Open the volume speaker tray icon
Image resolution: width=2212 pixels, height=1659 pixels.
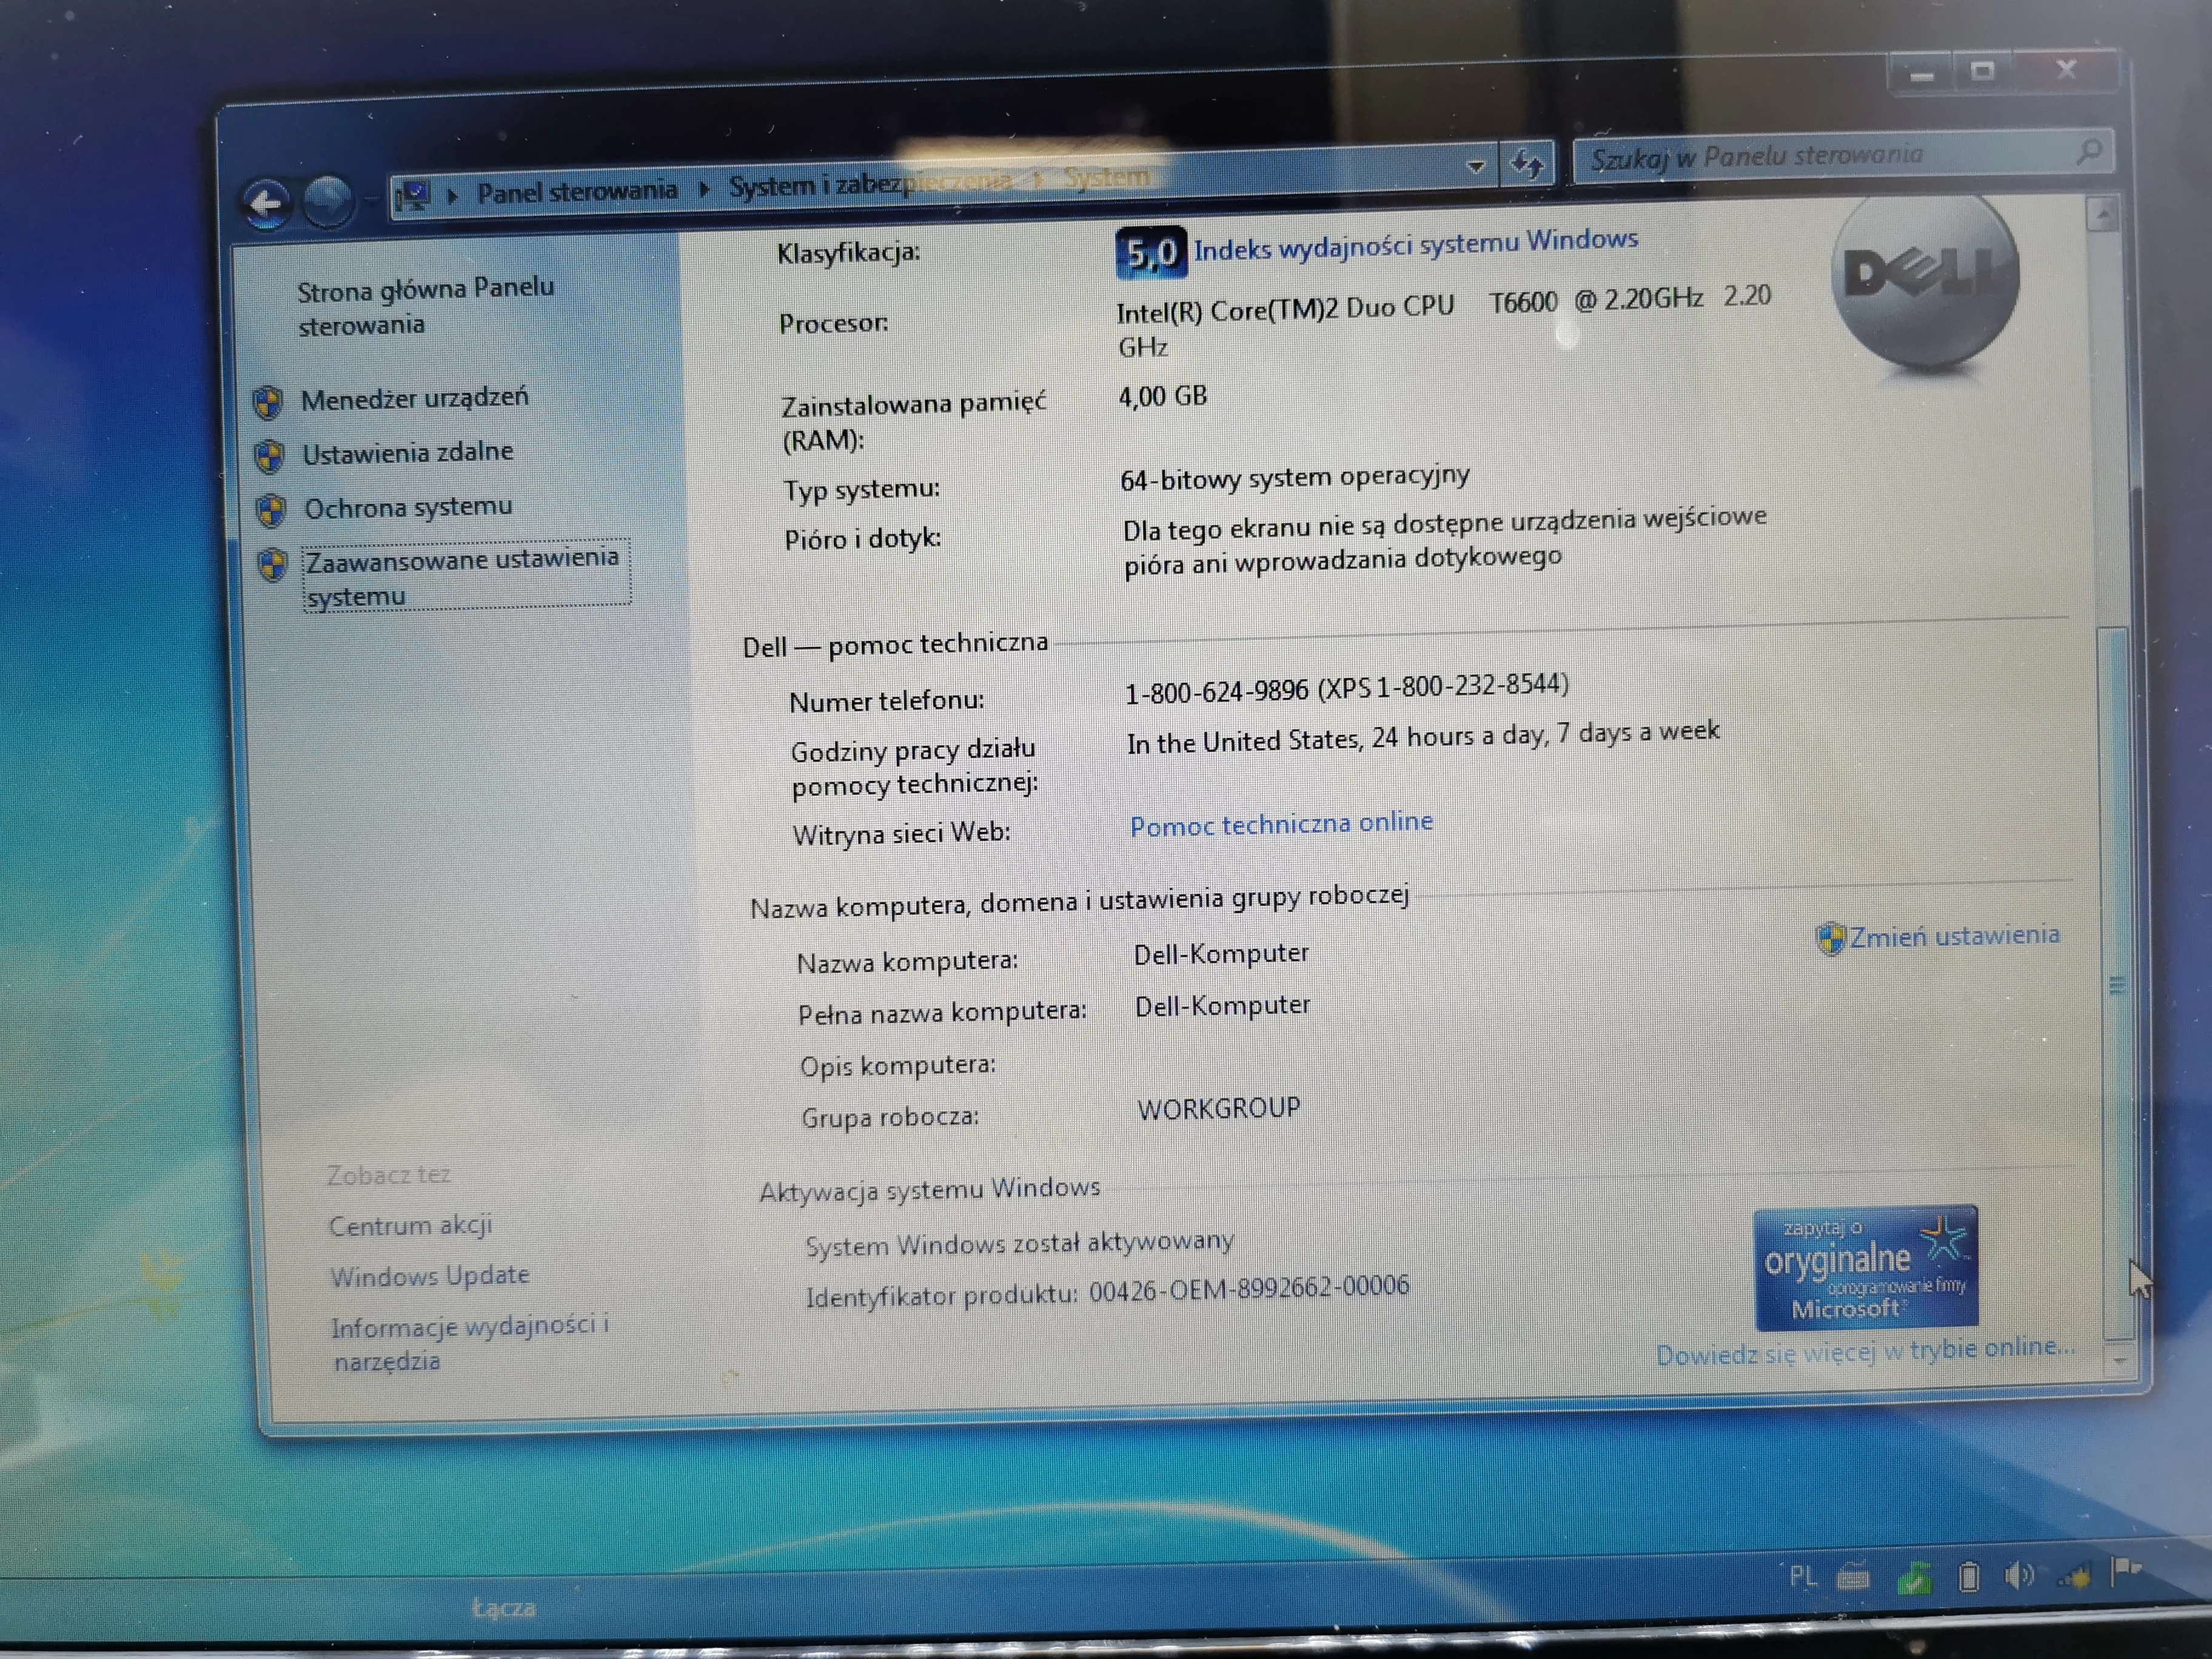[x=2019, y=1576]
